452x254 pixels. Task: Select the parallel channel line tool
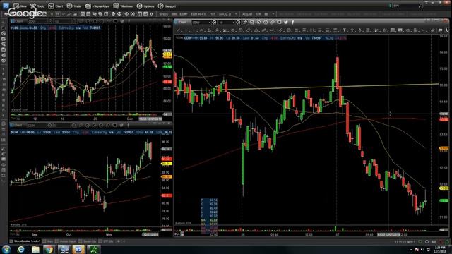click(x=280, y=30)
